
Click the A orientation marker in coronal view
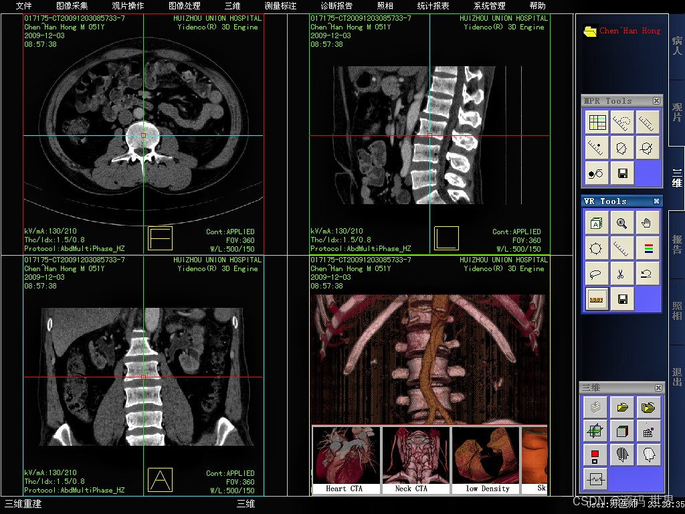161,480
